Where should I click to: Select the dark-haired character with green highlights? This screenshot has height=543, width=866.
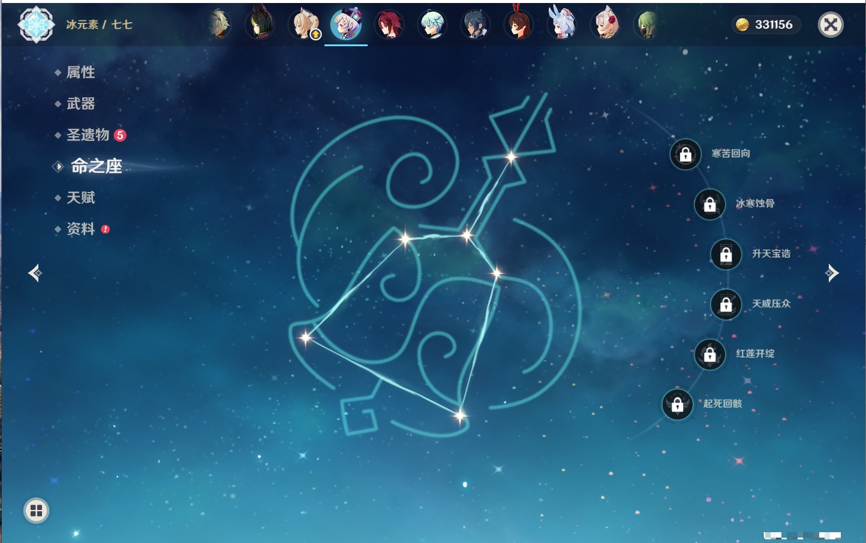click(260, 25)
